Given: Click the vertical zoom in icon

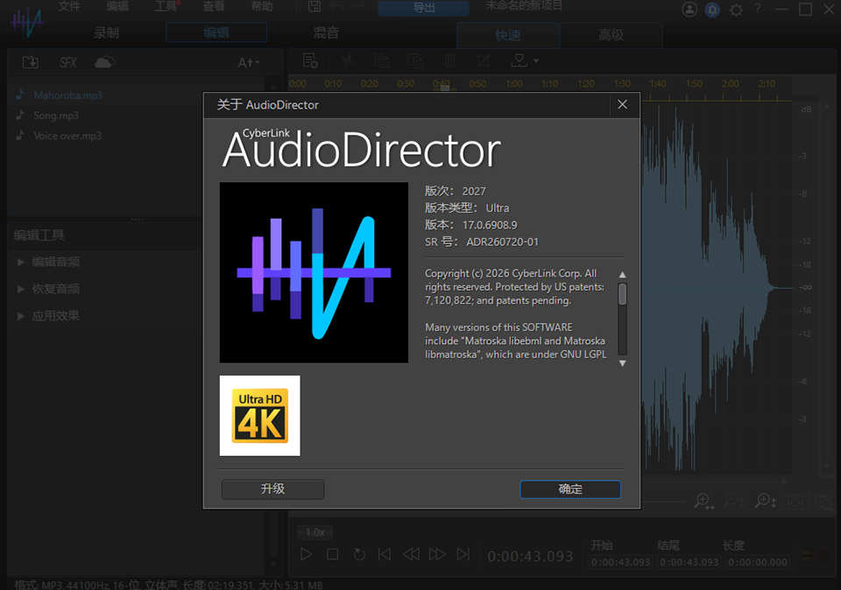Looking at the screenshot, I should click(766, 502).
